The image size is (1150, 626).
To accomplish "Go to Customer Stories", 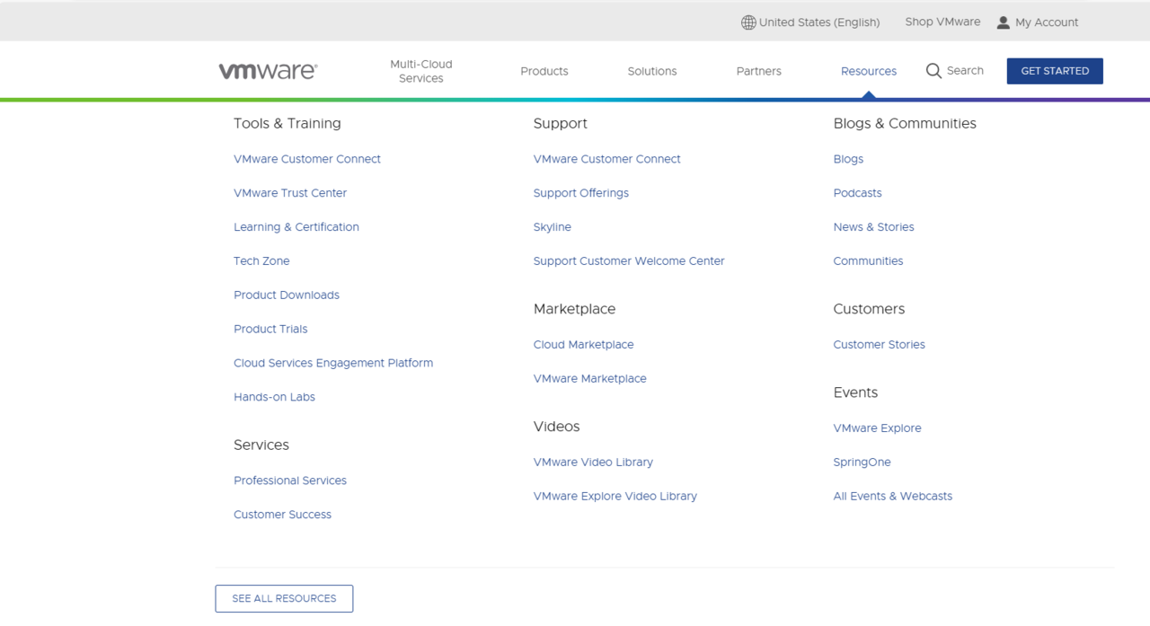I will pyautogui.click(x=879, y=345).
